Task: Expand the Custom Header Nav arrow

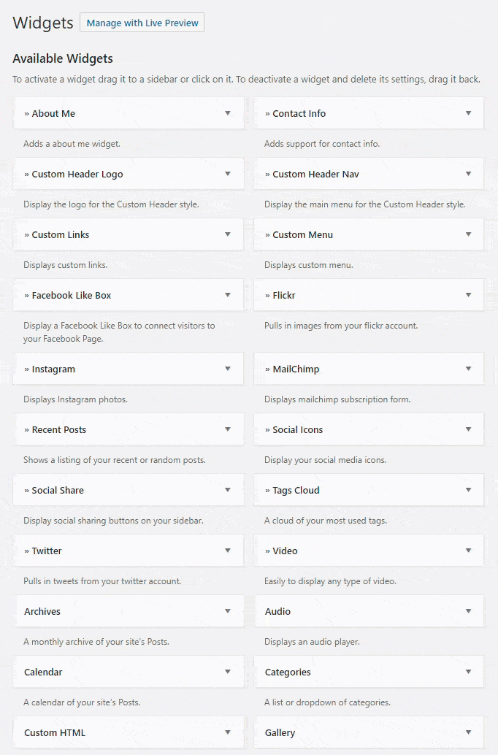Action: 468,174
